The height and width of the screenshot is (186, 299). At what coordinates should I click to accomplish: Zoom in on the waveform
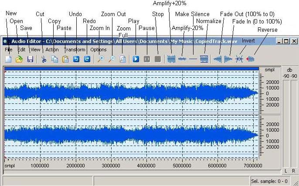click(101, 59)
